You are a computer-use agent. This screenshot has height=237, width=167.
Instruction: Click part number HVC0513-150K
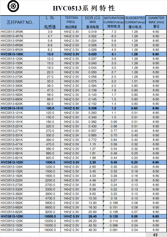(x=12, y=63)
